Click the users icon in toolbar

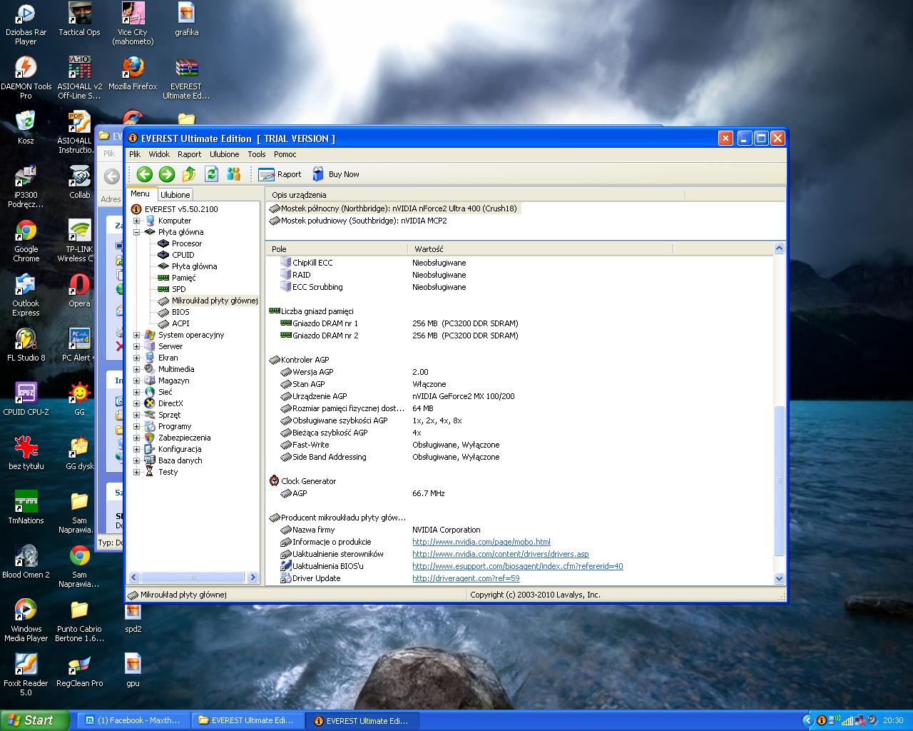[233, 174]
